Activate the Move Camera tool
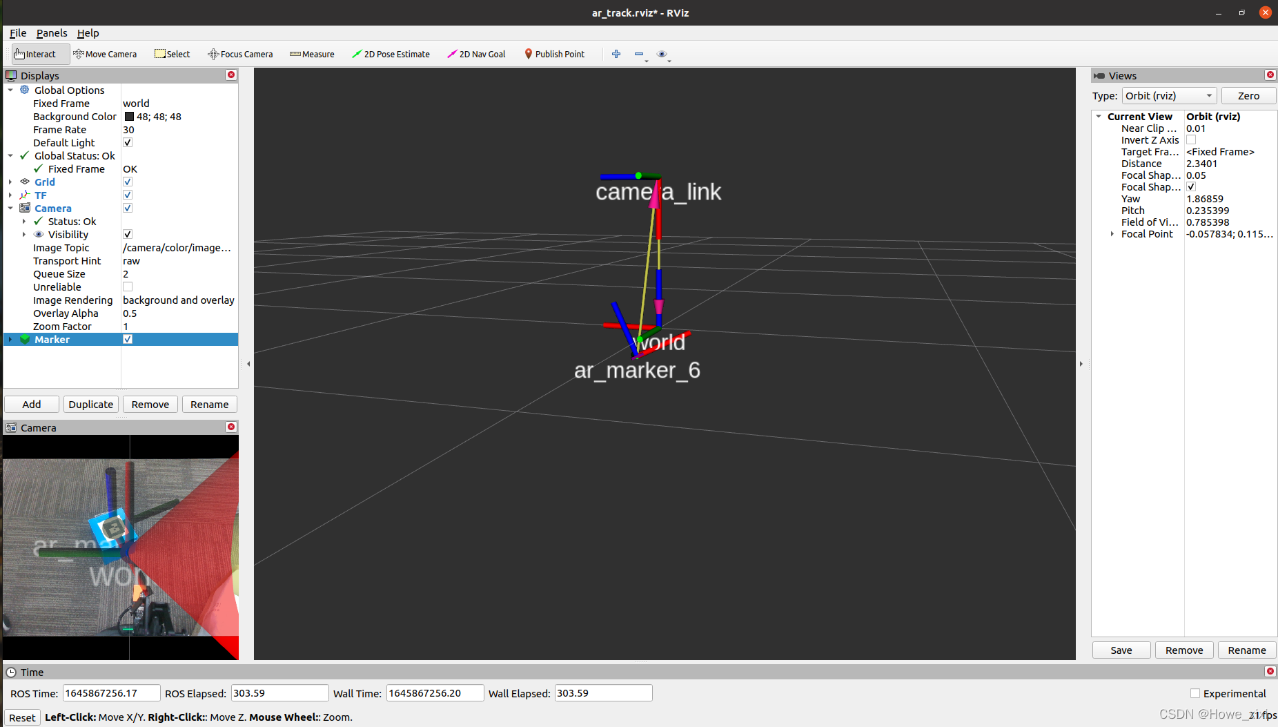This screenshot has width=1278, height=727. 105,54
